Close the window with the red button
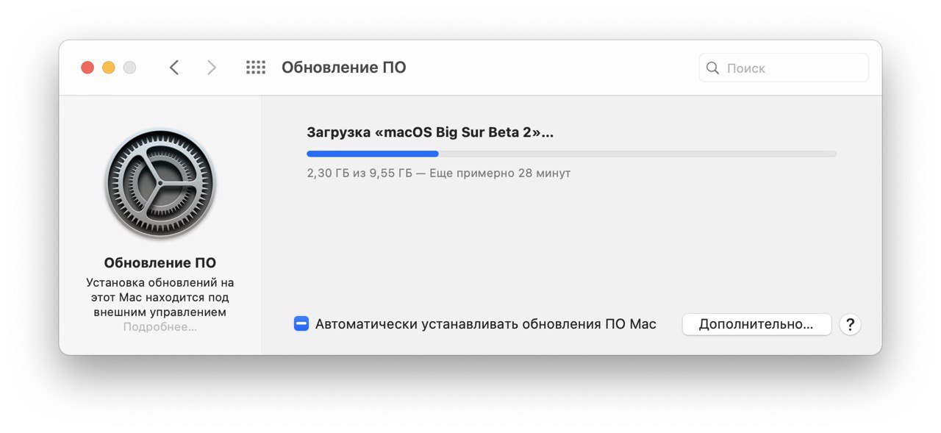941x433 pixels. [87, 68]
